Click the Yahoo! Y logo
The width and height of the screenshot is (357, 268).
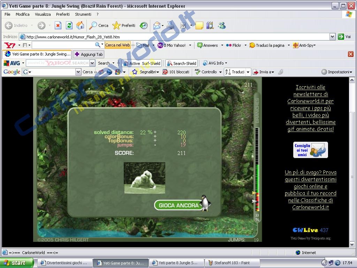click(x=10, y=45)
